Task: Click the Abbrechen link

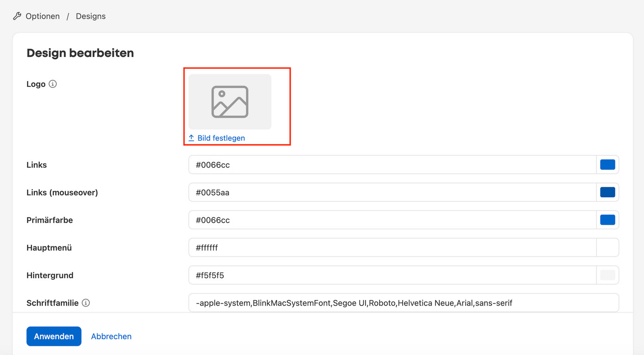Action: point(111,337)
